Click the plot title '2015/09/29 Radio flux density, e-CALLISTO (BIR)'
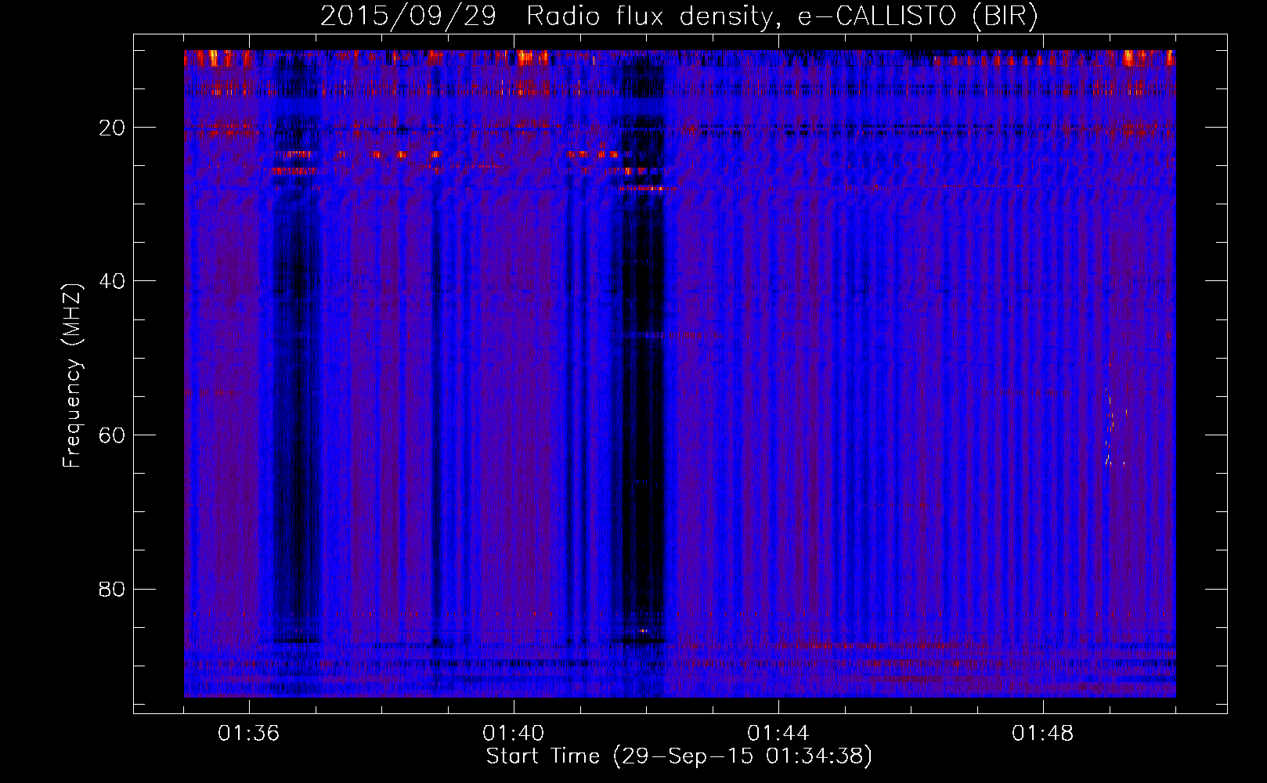This screenshot has width=1267, height=783. tap(679, 16)
